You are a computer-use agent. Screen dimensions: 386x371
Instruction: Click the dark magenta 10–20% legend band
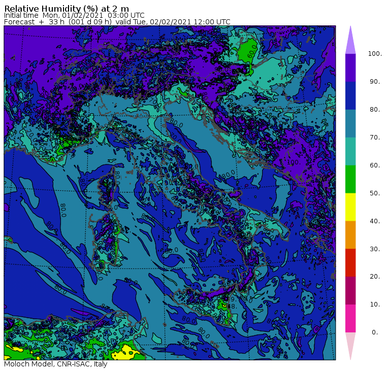pos(350,290)
